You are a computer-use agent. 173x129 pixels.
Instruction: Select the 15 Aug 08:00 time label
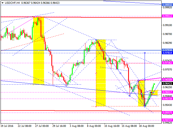[x=129, y=126]
